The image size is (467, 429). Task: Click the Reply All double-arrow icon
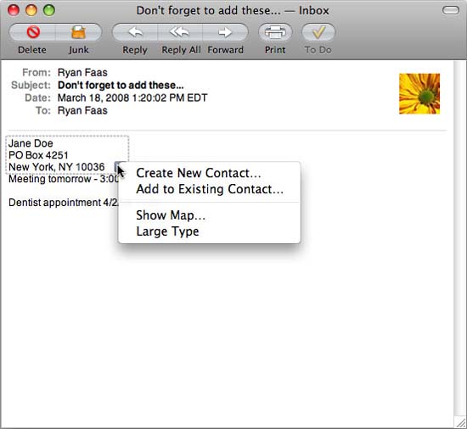[x=179, y=32]
